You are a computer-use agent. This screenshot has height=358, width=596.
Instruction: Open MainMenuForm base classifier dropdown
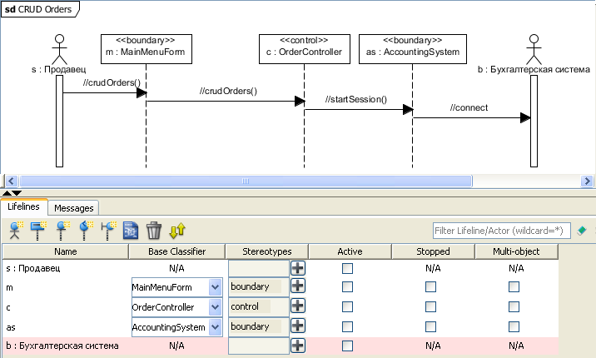(215, 286)
